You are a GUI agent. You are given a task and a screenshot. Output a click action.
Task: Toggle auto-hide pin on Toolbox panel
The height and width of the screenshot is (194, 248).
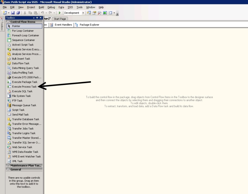tap(37, 18)
